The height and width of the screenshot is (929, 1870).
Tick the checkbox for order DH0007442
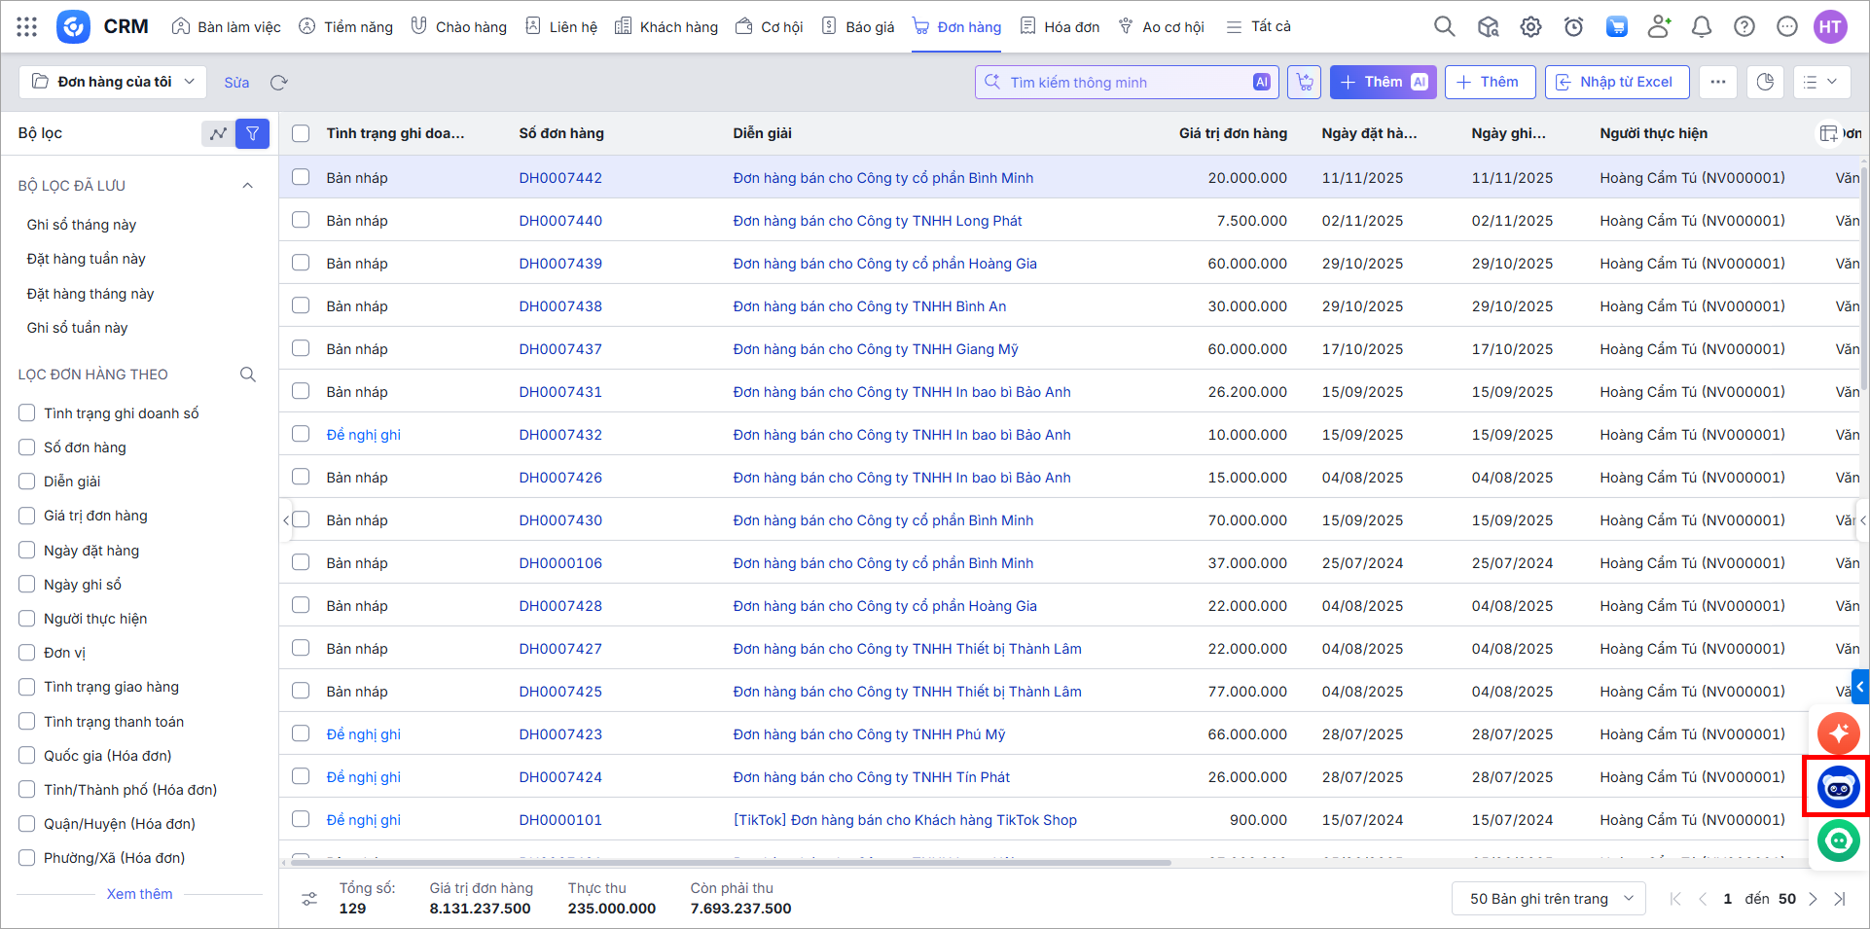pos(301,177)
